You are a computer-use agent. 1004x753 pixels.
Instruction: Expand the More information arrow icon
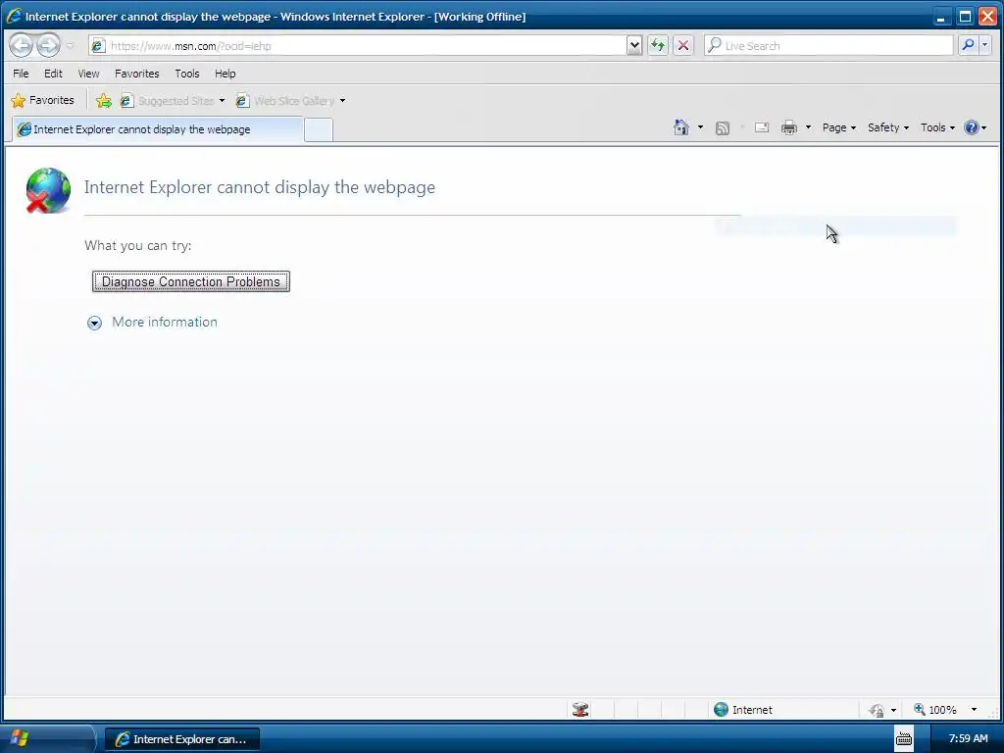[94, 323]
